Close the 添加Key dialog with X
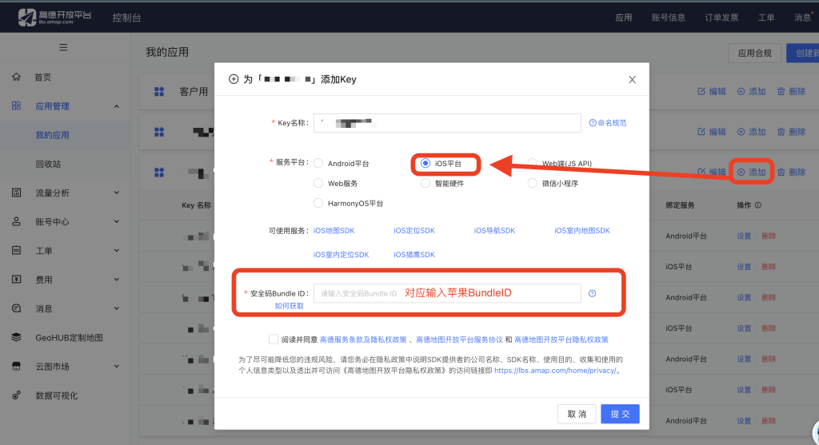 coord(632,80)
